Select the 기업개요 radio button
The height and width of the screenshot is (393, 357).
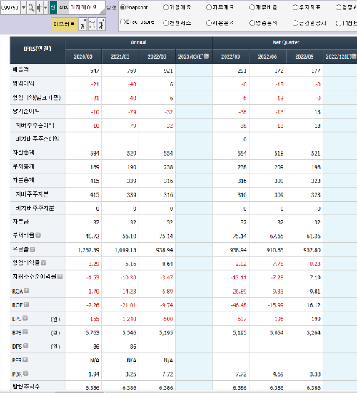[x=166, y=8]
